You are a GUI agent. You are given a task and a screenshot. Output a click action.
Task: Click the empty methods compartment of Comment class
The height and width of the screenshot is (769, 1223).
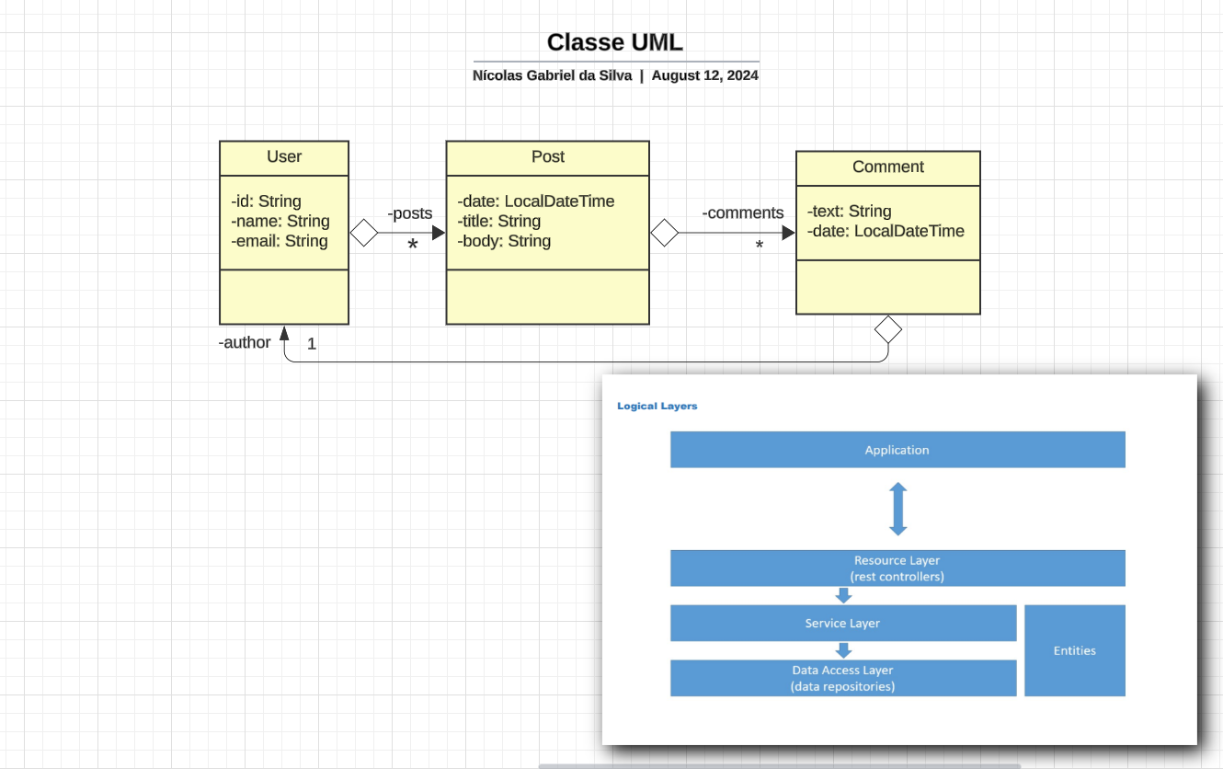[888, 287]
